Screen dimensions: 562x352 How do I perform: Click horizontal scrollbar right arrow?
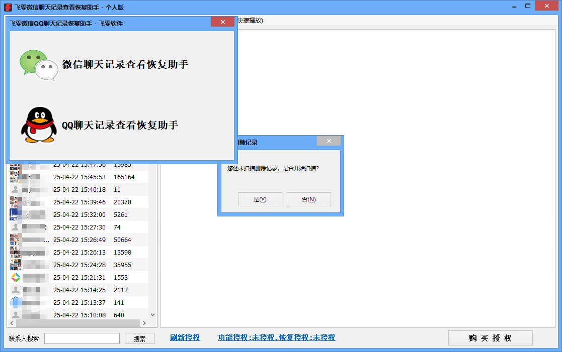tap(144, 323)
